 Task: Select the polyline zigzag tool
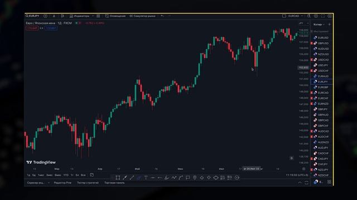coord(174,178)
